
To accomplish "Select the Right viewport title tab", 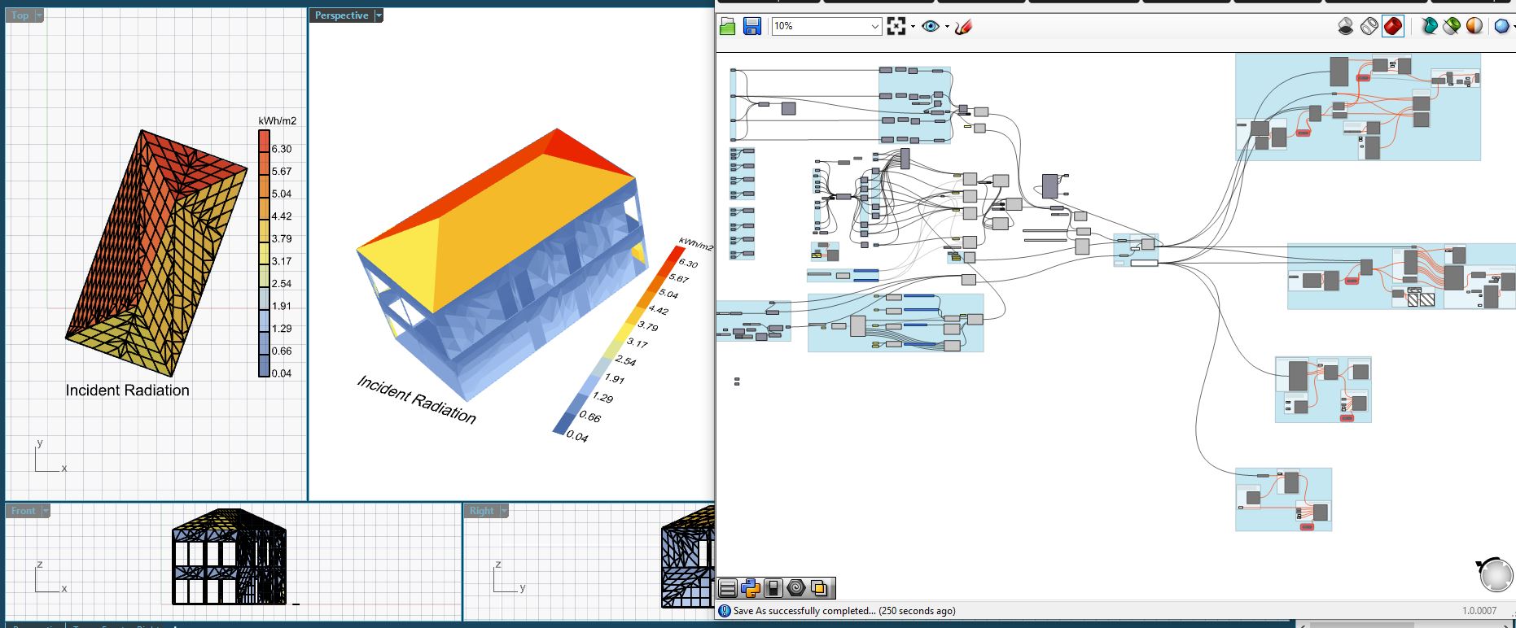I will pyautogui.click(x=481, y=511).
